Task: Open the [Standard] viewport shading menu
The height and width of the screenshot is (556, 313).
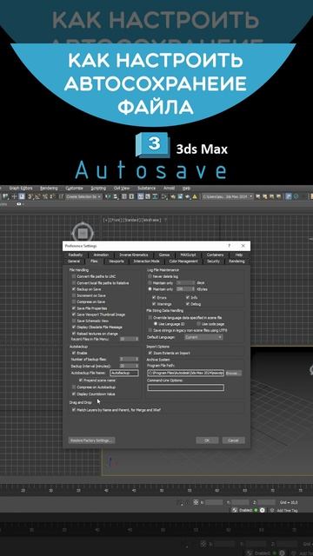Action: [x=131, y=220]
